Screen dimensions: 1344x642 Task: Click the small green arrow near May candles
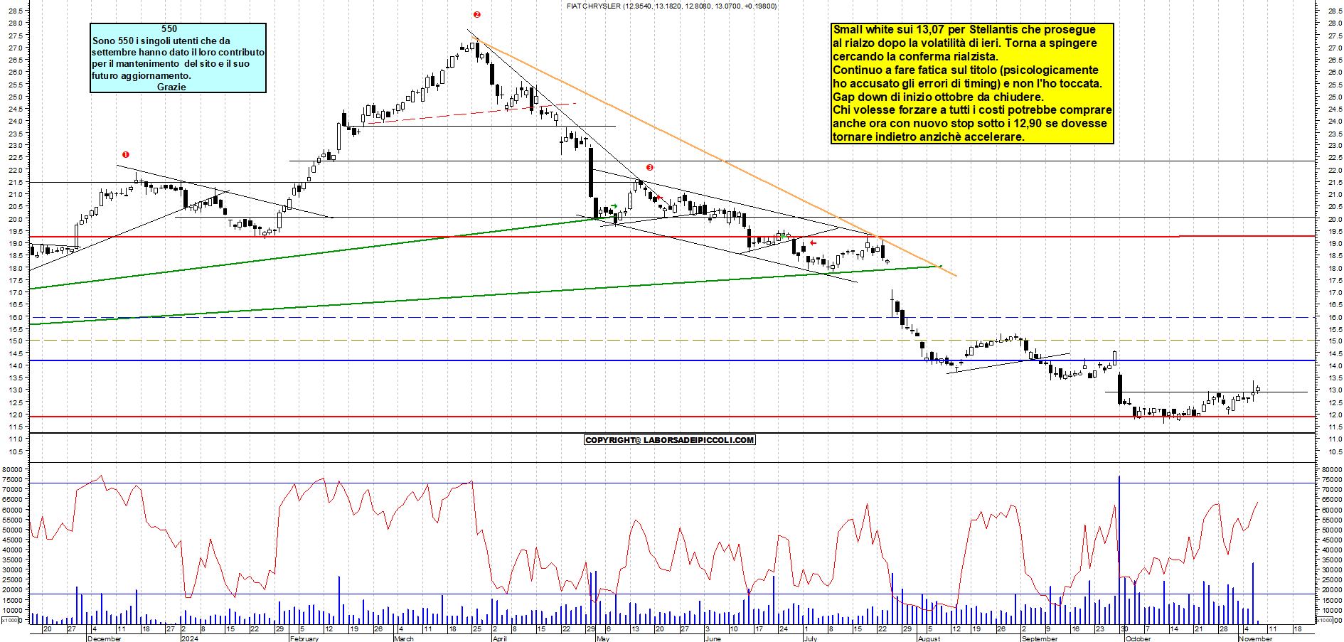(614, 206)
